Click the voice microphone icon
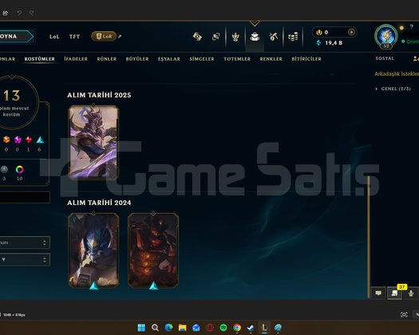Image resolution: width=419 pixels, height=335 pixels. [411, 294]
